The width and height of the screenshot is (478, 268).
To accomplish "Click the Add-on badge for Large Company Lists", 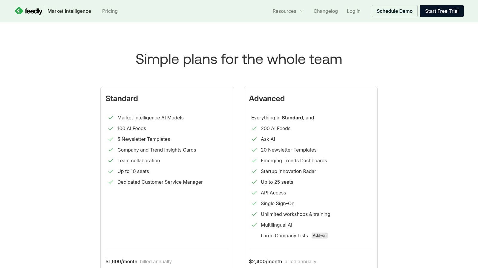I will click(320, 235).
